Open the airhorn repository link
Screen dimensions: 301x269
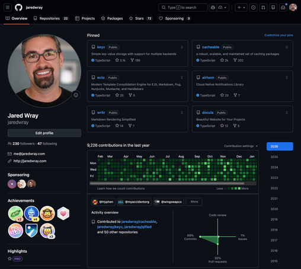coord(208,78)
